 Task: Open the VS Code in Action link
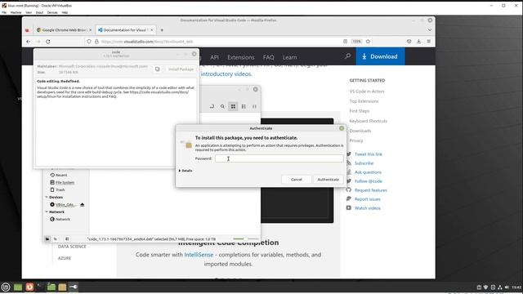pos(367,91)
